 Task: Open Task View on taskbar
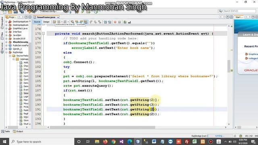coord(88,141)
